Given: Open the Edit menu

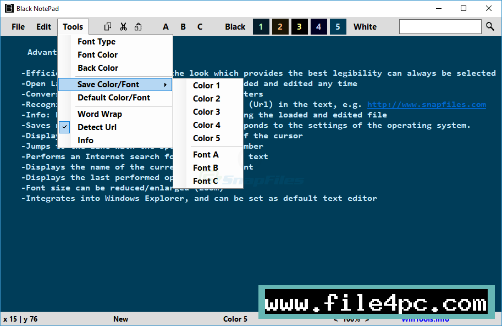Looking at the screenshot, I should click(x=43, y=27).
